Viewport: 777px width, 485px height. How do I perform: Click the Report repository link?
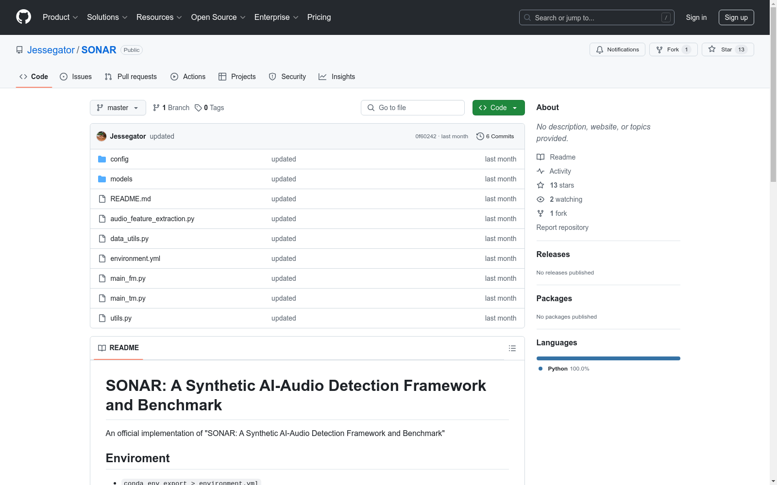point(562,227)
